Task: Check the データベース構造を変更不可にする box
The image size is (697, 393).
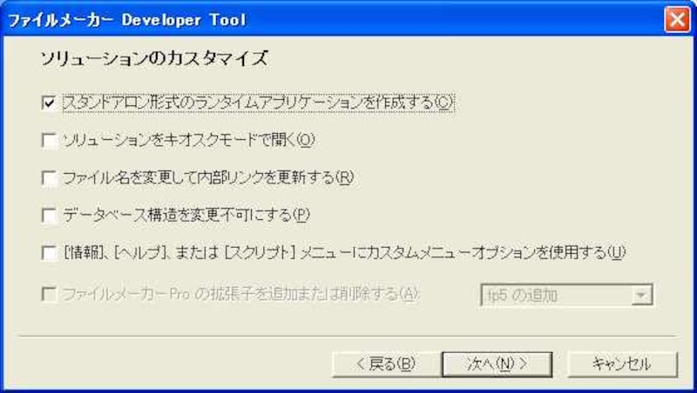Action: (x=49, y=215)
